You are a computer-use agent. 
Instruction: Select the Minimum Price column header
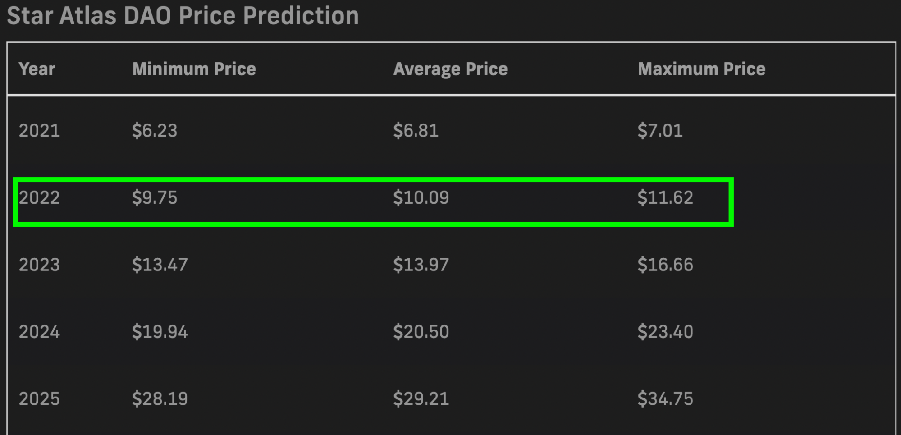coord(194,69)
